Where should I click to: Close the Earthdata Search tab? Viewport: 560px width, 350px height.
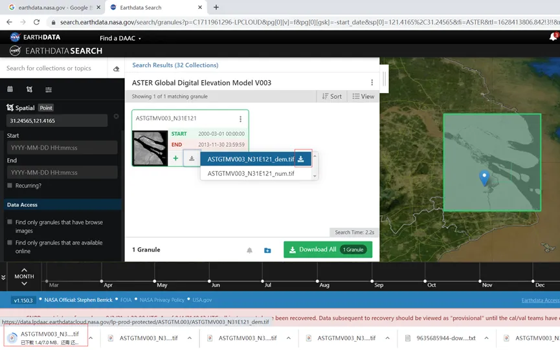(x=200, y=7)
